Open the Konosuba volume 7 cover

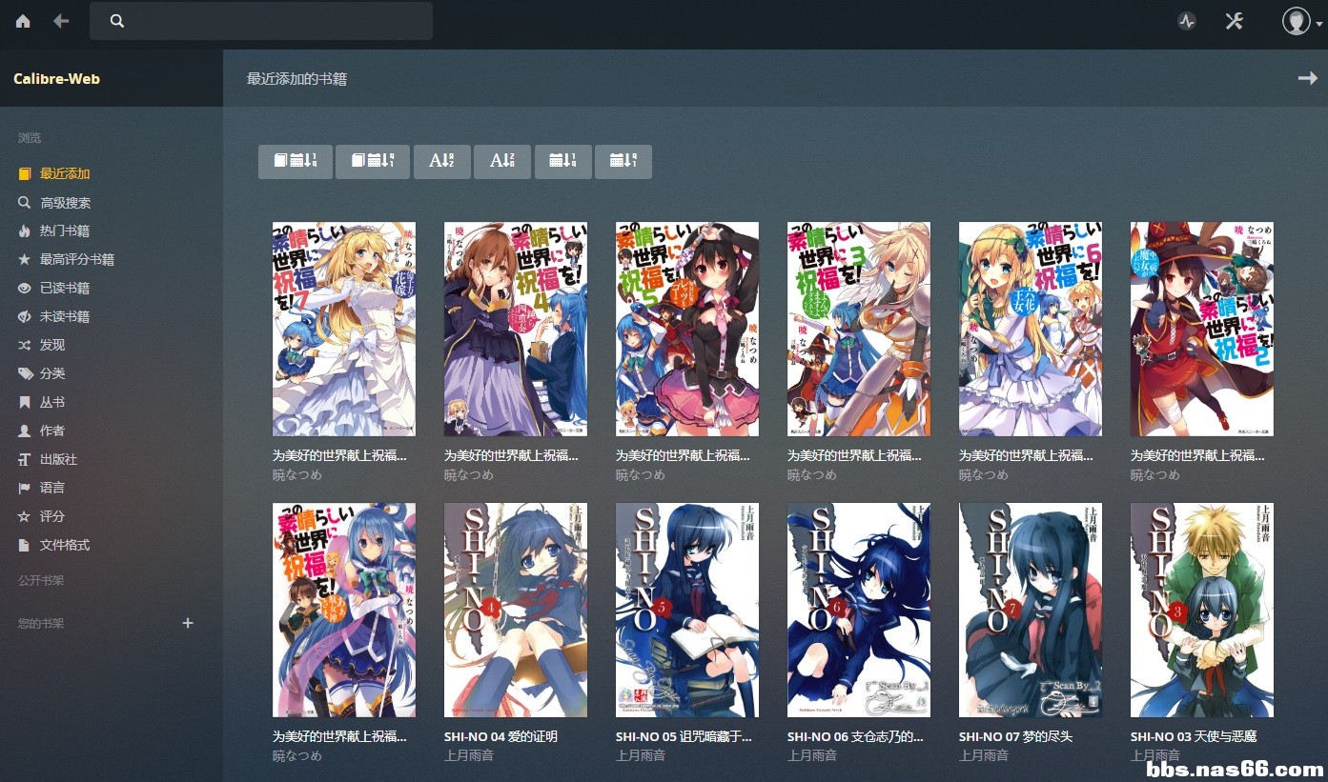(x=344, y=330)
